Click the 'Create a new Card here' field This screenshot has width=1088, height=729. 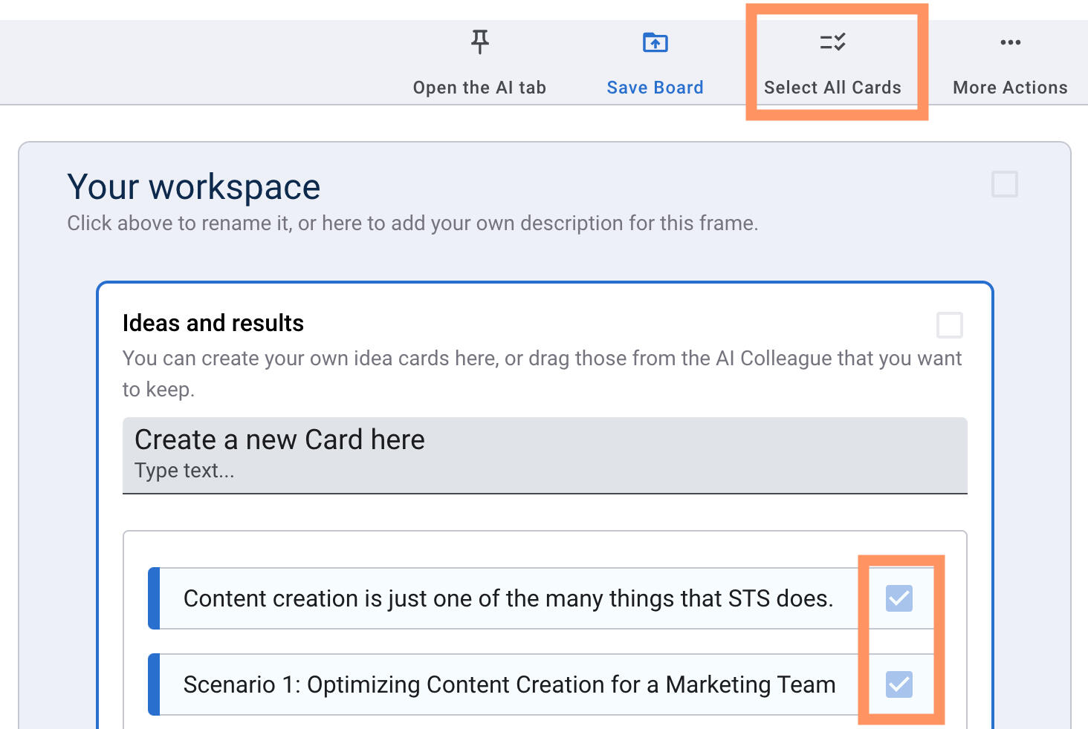(x=544, y=454)
